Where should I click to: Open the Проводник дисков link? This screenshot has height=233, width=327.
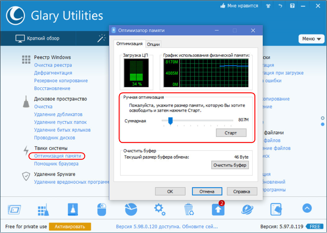pyautogui.click(x=55, y=138)
